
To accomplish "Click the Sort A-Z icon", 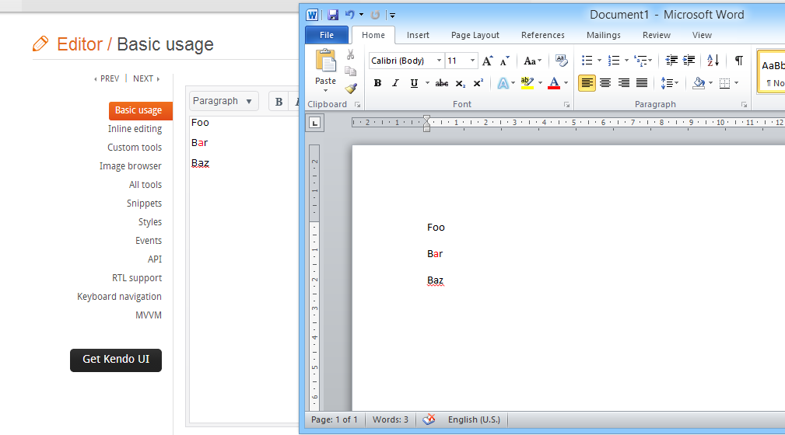I will coord(713,61).
